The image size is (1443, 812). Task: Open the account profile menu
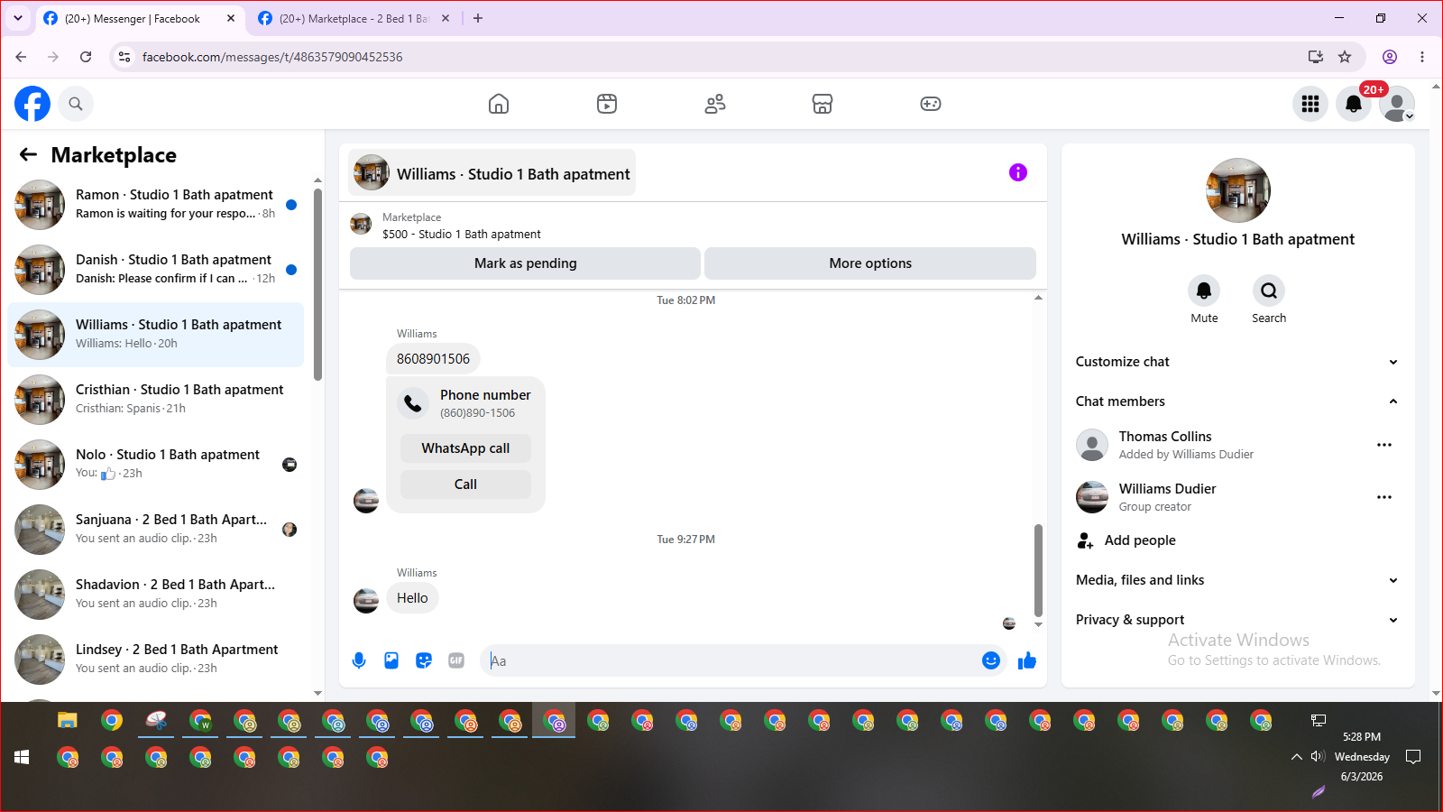point(1397,104)
